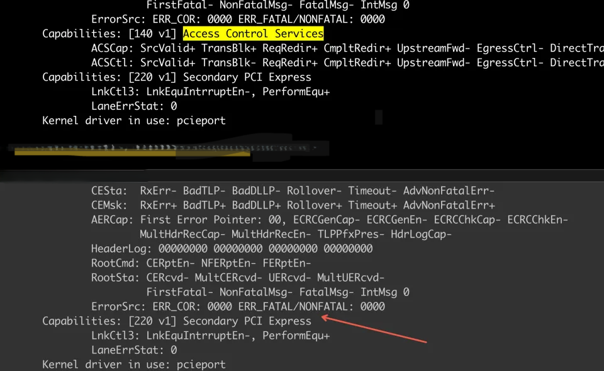The image size is (604, 371).
Task: Click the red arrow annotation
Action: (x=374, y=330)
